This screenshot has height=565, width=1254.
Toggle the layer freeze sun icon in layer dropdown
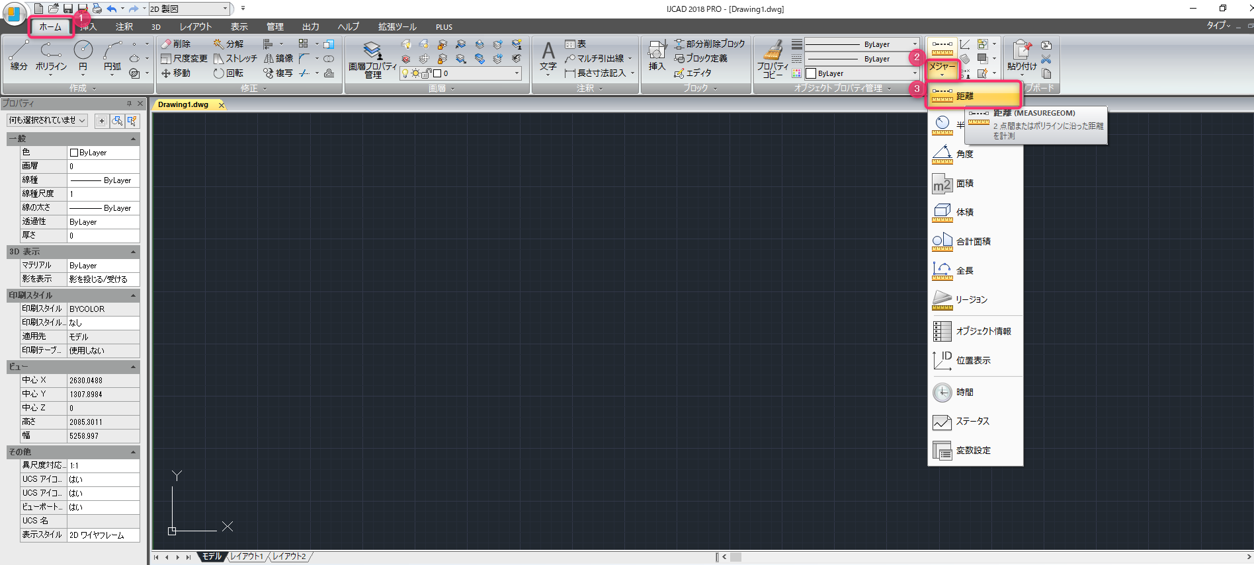tap(415, 73)
